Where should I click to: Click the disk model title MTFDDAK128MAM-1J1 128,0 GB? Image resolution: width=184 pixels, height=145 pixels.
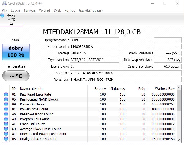coord(92,32)
